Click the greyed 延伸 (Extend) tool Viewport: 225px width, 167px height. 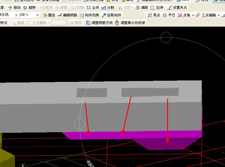(x=46, y=7)
